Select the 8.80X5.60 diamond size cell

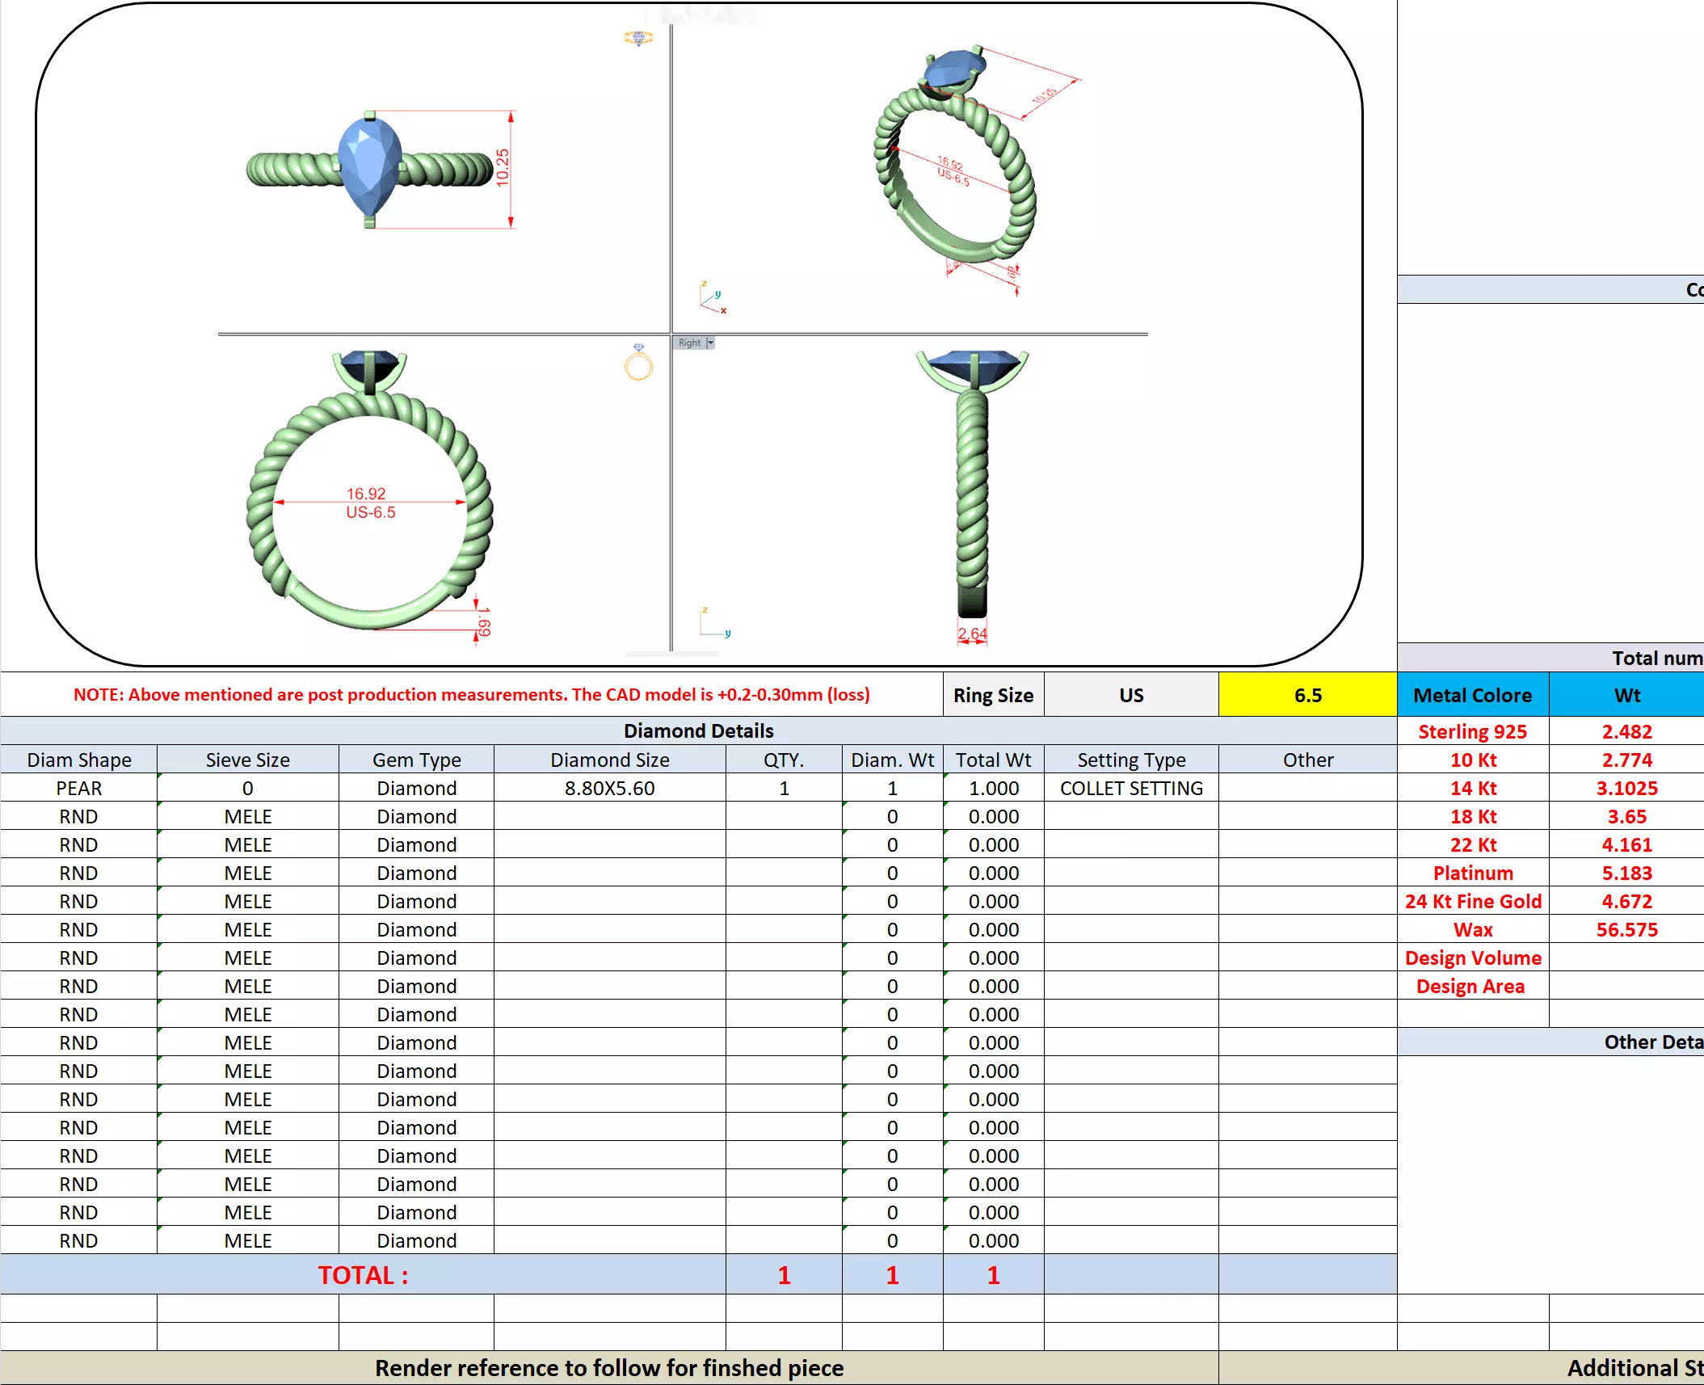[609, 788]
